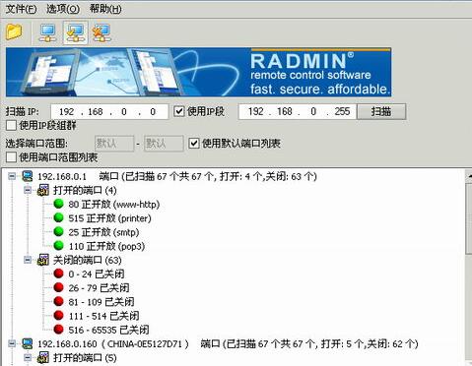Click the 扫描 scan button
The width and height of the screenshot is (472, 366).
[x=381, y=111]
